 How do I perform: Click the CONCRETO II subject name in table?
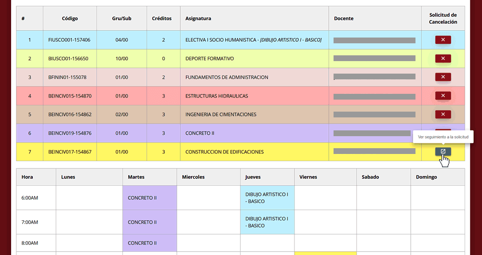coord(200,133)
